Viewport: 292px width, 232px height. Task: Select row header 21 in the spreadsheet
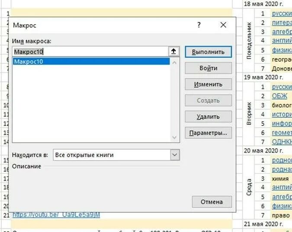click(x=6, y=215)
